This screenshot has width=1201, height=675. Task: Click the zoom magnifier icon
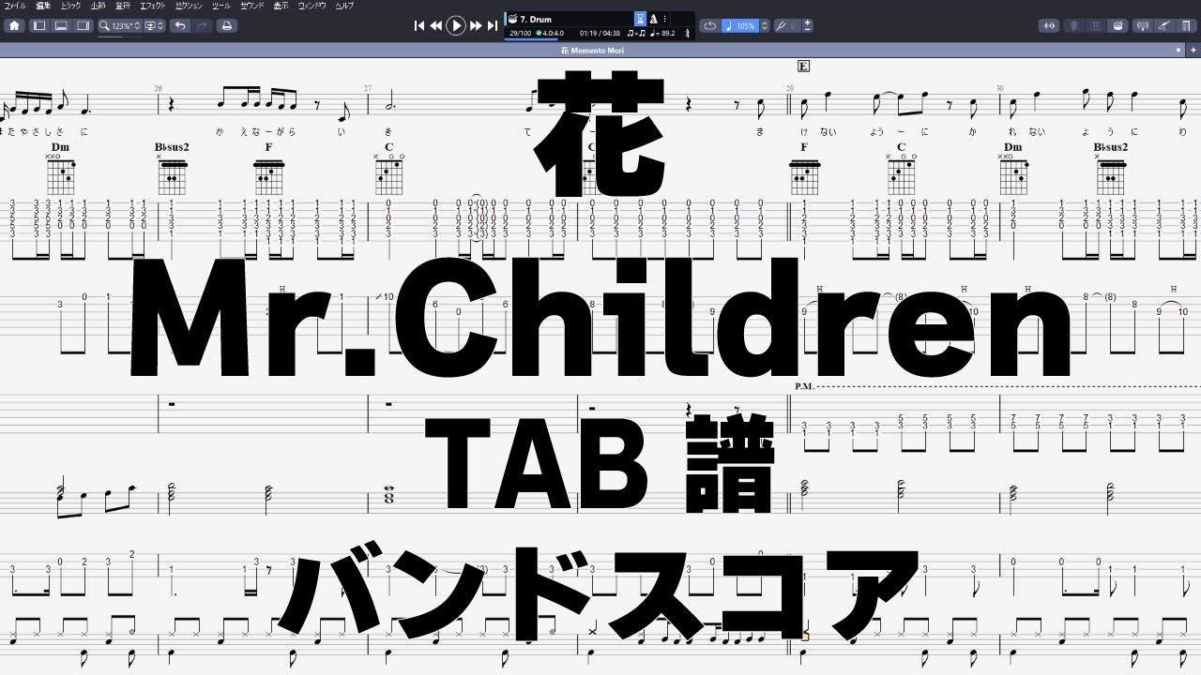[104, 25]
